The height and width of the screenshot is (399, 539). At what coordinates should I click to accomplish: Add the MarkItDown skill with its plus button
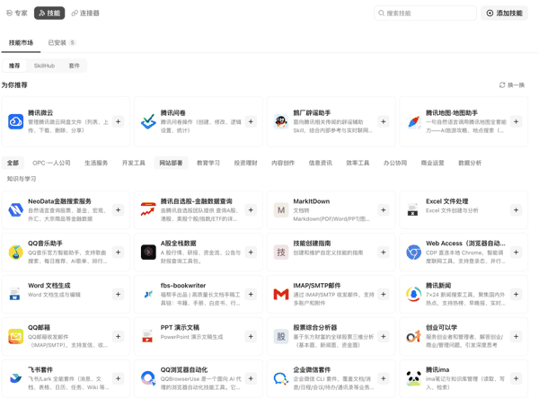coord(384,210)
